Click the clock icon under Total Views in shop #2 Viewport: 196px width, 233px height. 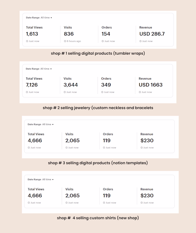(27, 92)
